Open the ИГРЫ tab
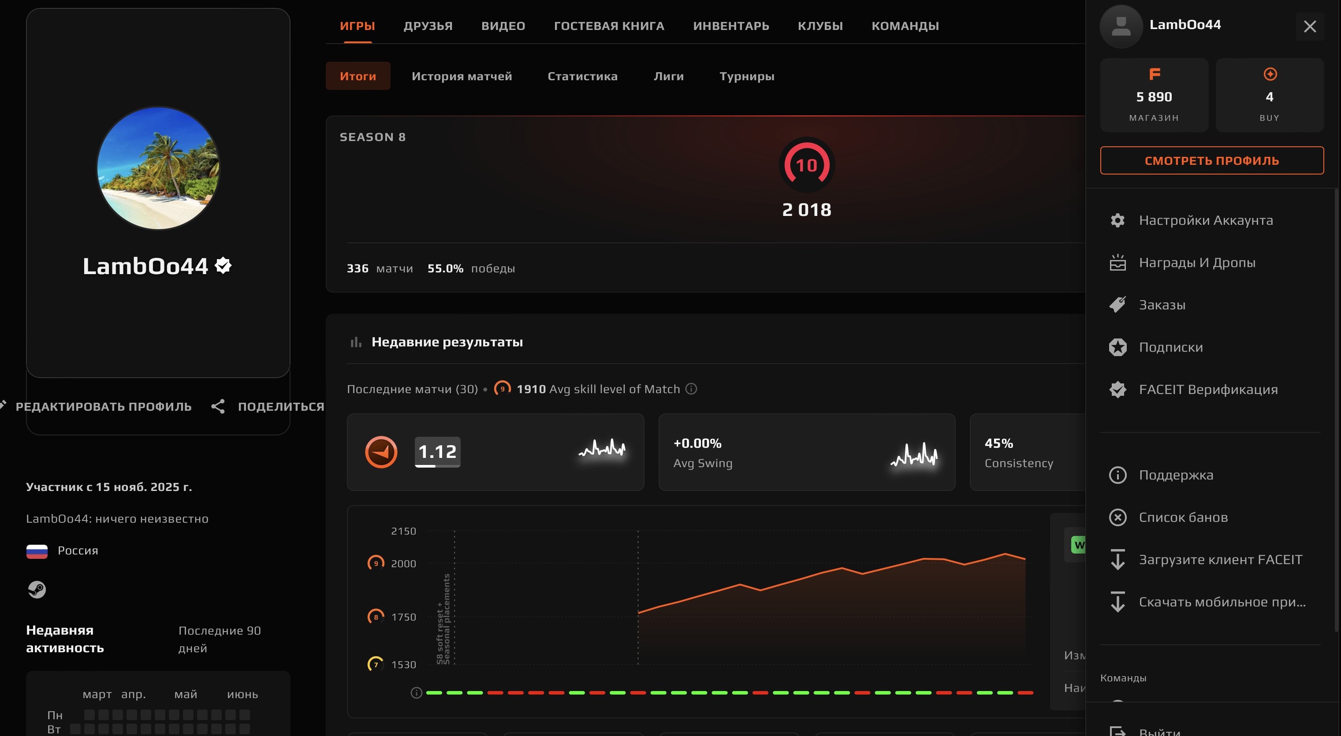This screenshot has width=1341, height=736. 357,26
